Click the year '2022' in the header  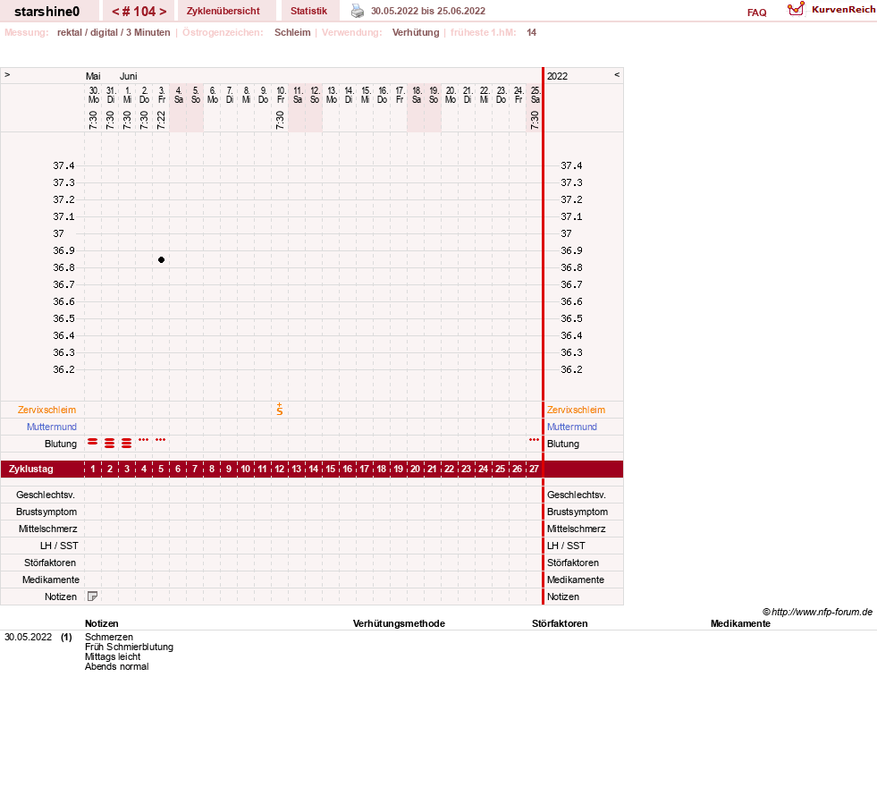[x=557, y=76]
